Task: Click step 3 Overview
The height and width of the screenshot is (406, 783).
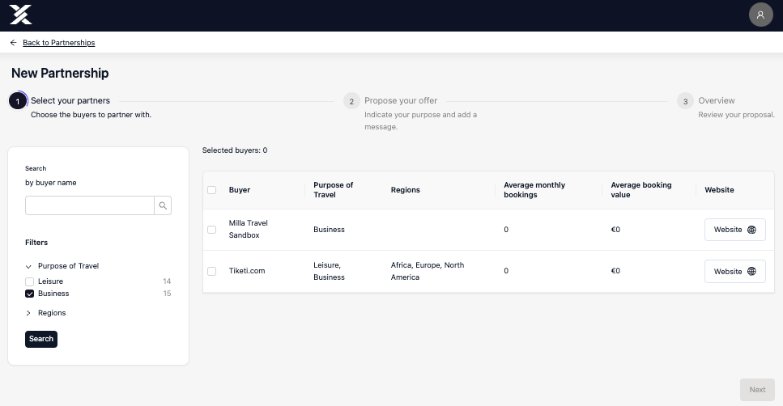Action: [x=716, y=101]
